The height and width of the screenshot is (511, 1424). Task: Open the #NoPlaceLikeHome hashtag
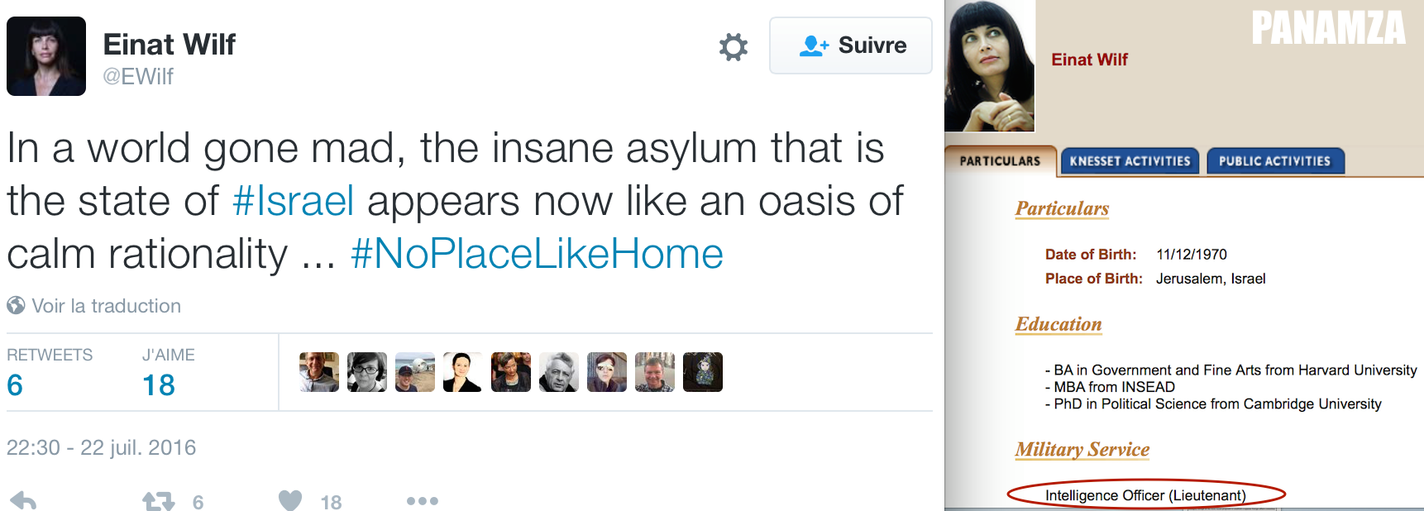point(537,254)
